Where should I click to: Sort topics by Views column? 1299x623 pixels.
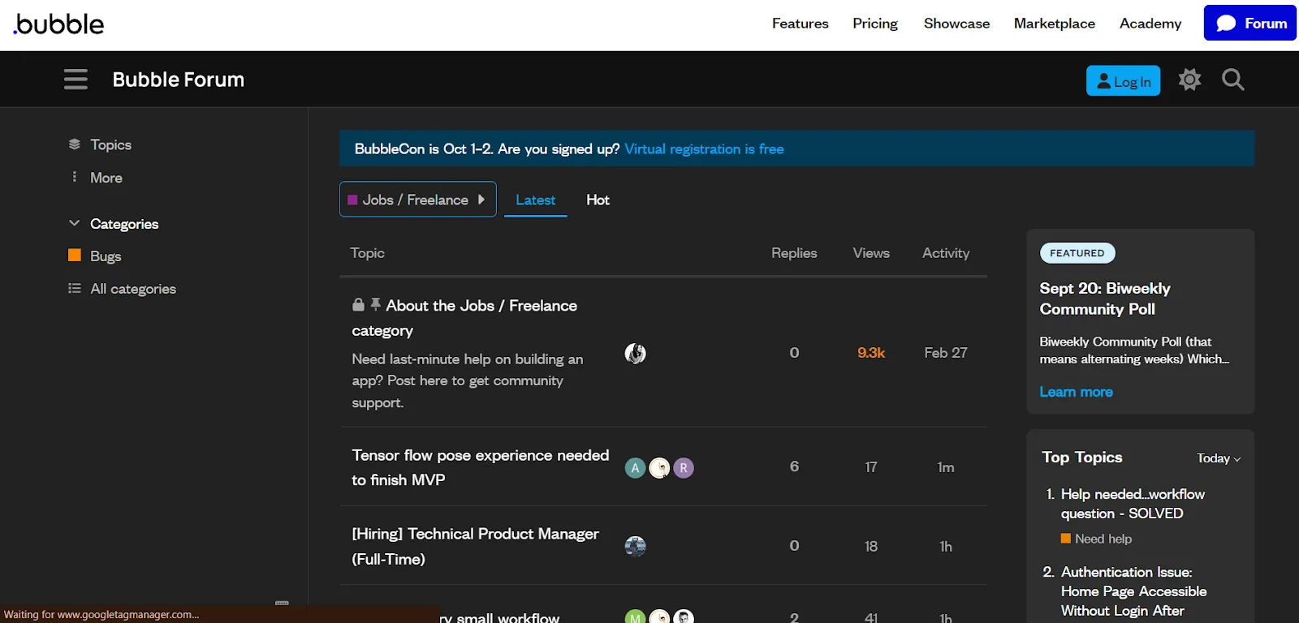coord(871,253)
